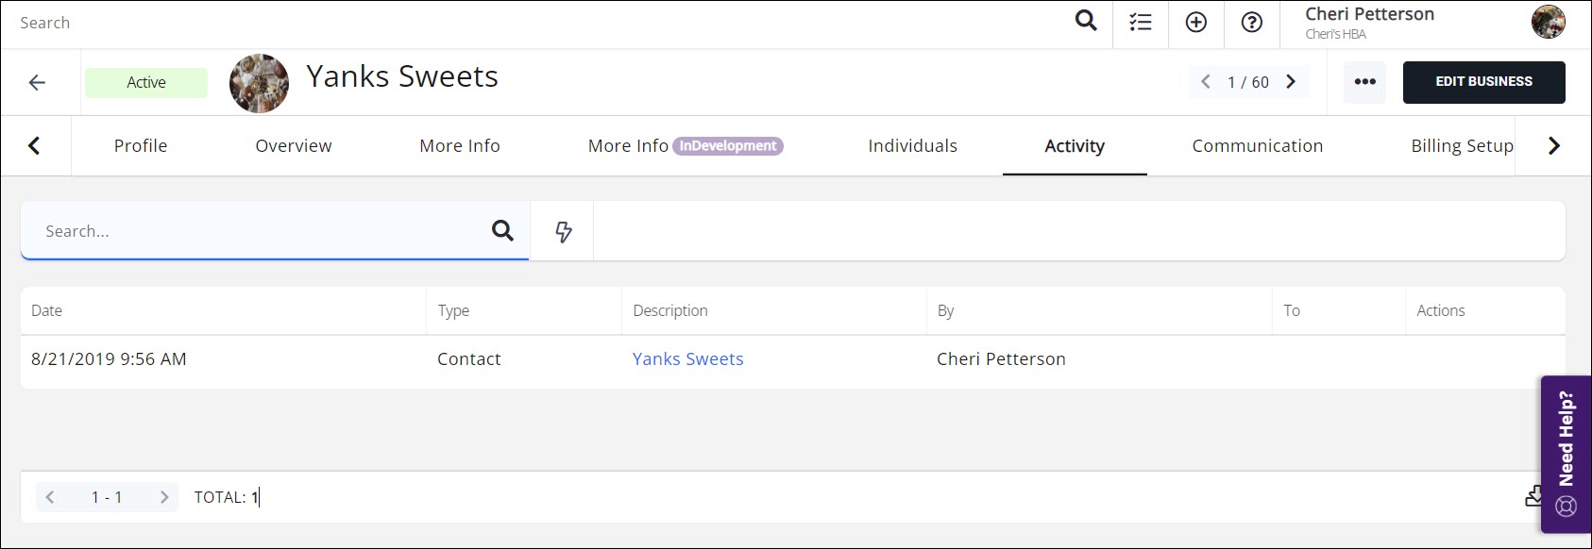This screenshot has height=549, width=1592.
Task: Click the activity search magnifier icon
Action: click(502, 230)
